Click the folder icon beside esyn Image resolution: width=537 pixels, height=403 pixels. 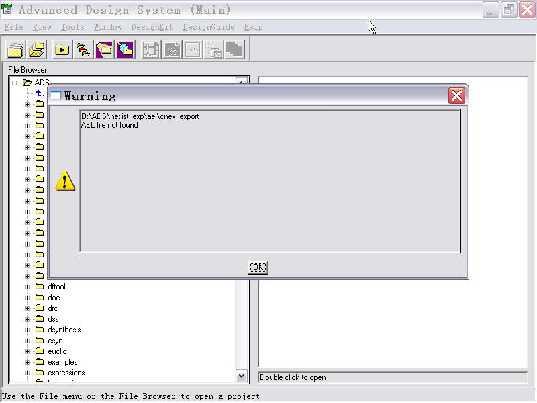click(40, 341)
